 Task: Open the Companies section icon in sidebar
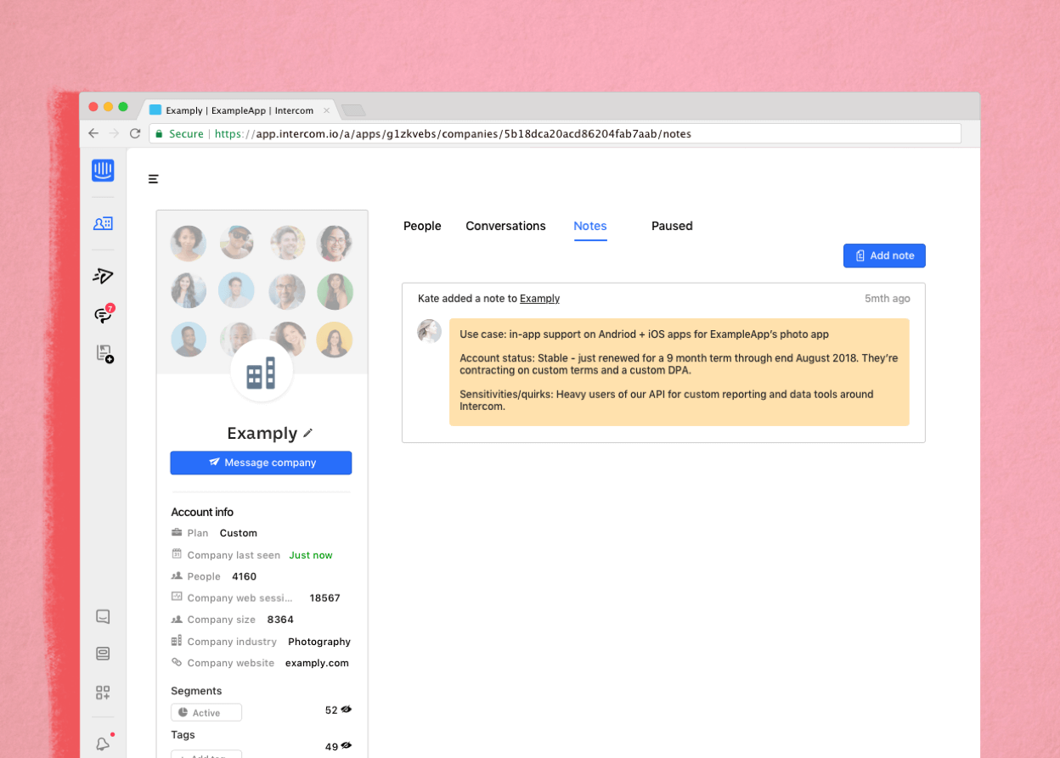coord(103,223)
